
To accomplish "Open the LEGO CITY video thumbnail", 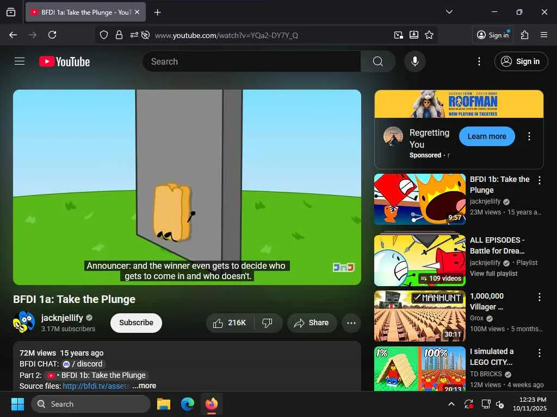I will (x=419, y=369).
